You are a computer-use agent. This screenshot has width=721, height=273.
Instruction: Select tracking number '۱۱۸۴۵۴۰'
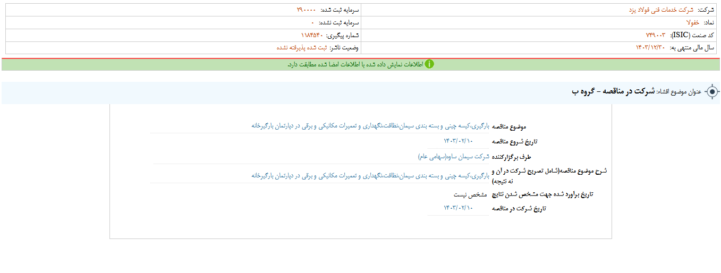click(x=312, y=35)
